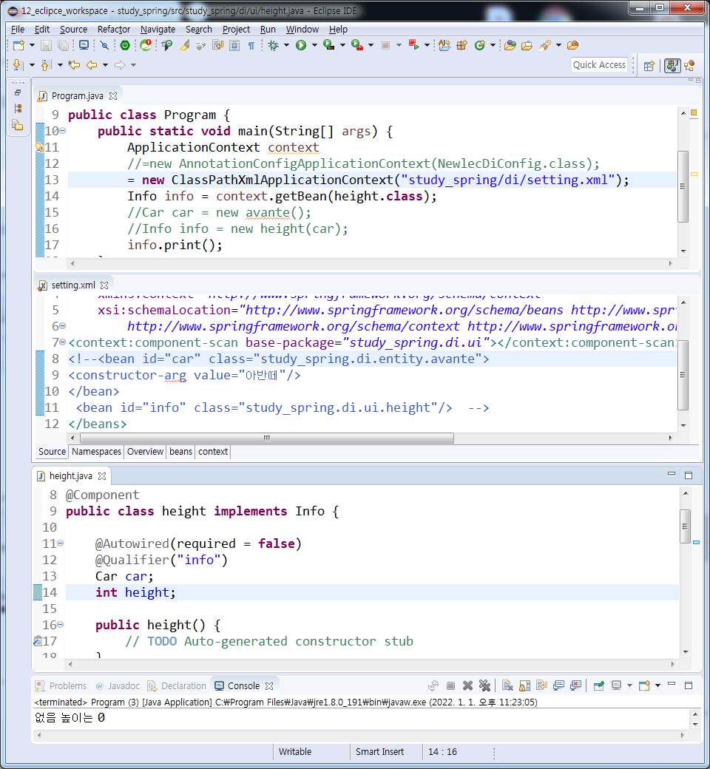710x769 pixels.
Task: Click Remove All Terminated Launches icon
Action: [484, 685]
